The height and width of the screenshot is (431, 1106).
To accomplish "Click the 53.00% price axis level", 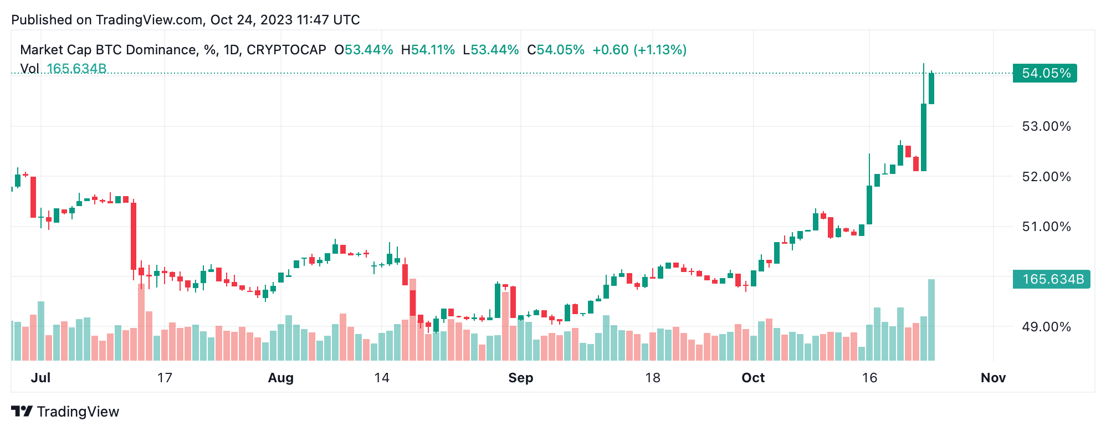I will [x=1046, y=126].
